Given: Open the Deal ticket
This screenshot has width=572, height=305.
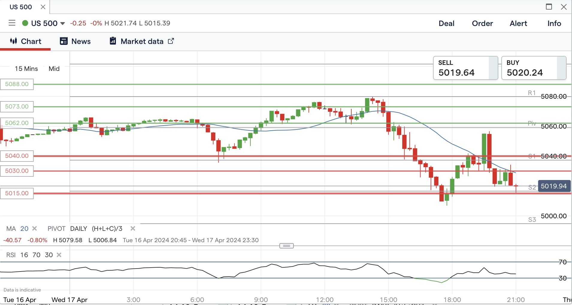Looking at the screenshot, I should [x=447, y=23].
